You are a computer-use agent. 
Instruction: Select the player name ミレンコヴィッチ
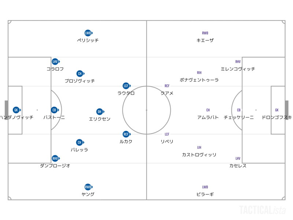pyautogui.click(x=238, y=69)
